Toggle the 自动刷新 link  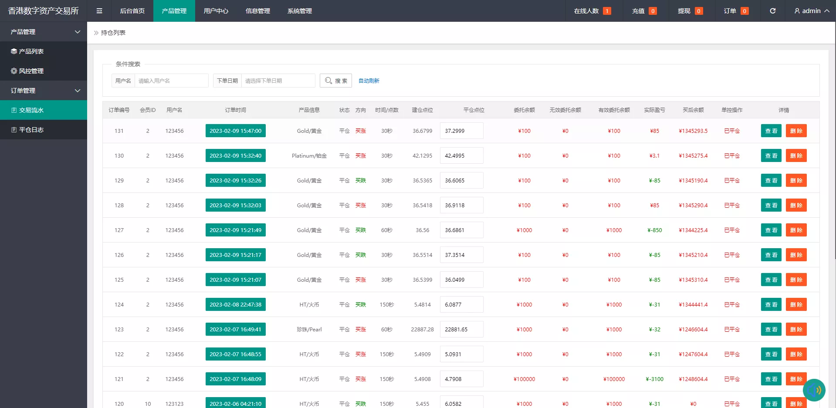(369, 81)
